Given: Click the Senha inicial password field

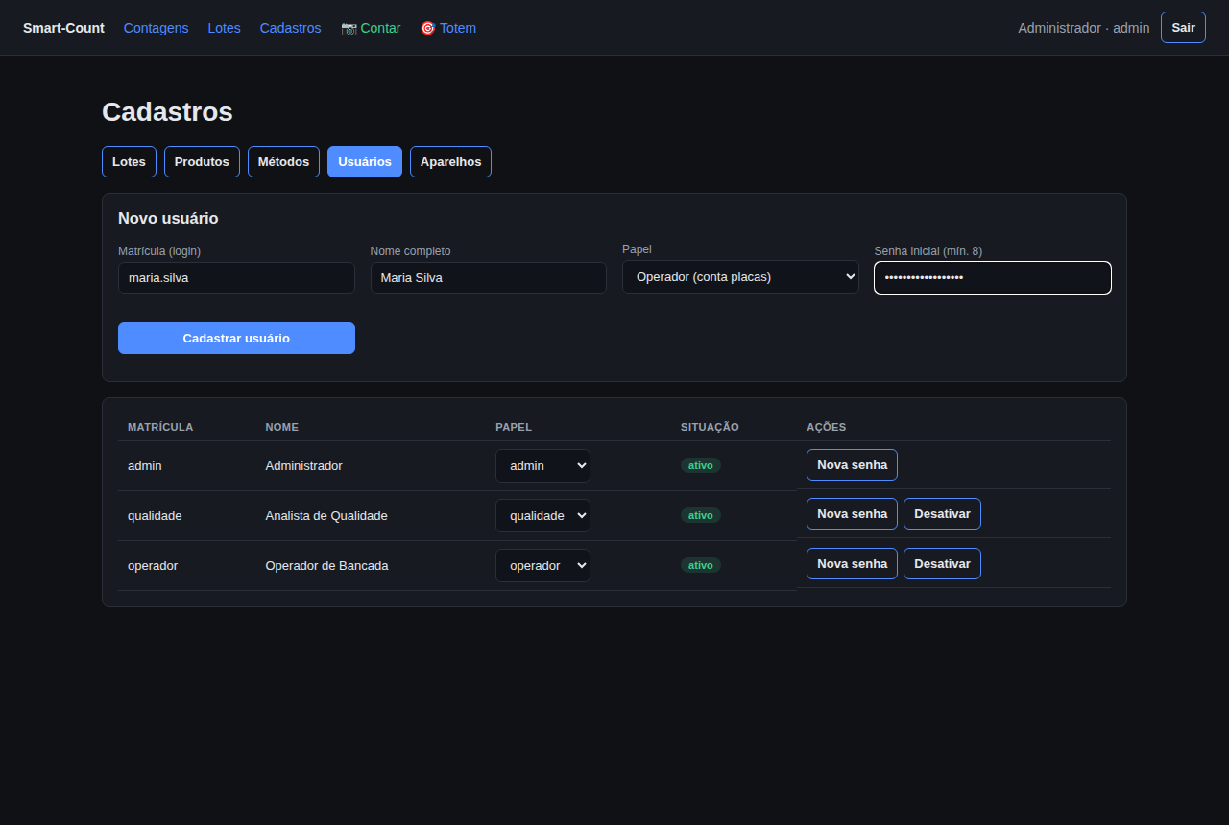Looking at the screenshot, I should (x=993, y=277).
